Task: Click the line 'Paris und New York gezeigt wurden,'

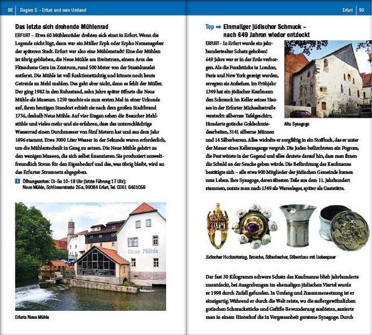Action: click(242, 76)
